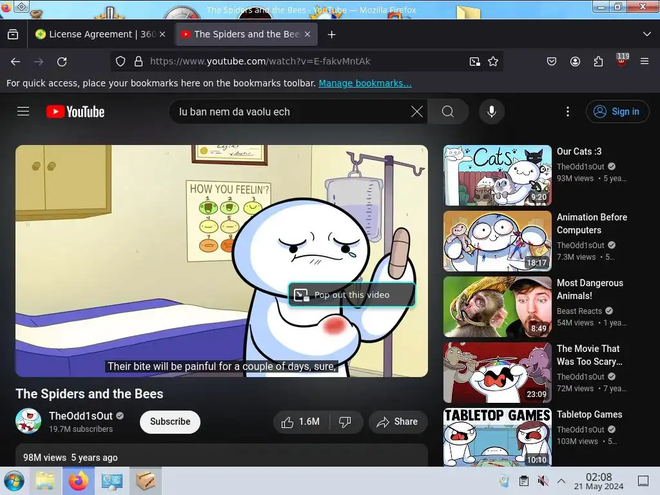The image size is (660, 495).
Task: Open Our Cats :3 thumbnail
Action: click(497, 175)
